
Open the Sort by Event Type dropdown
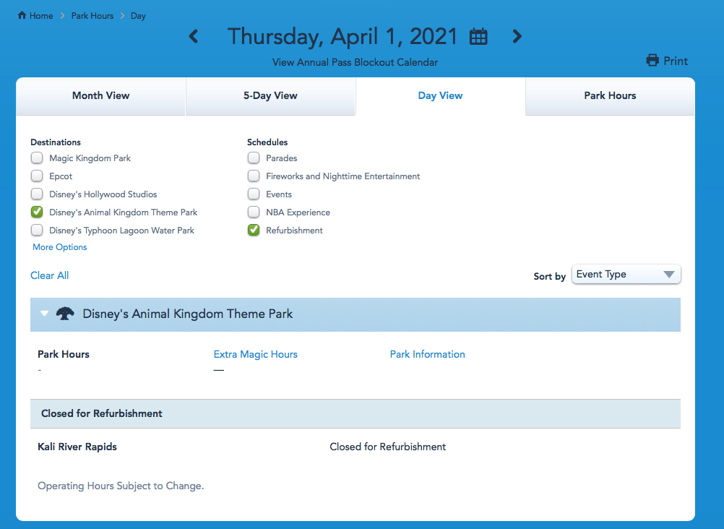point(626,275)
